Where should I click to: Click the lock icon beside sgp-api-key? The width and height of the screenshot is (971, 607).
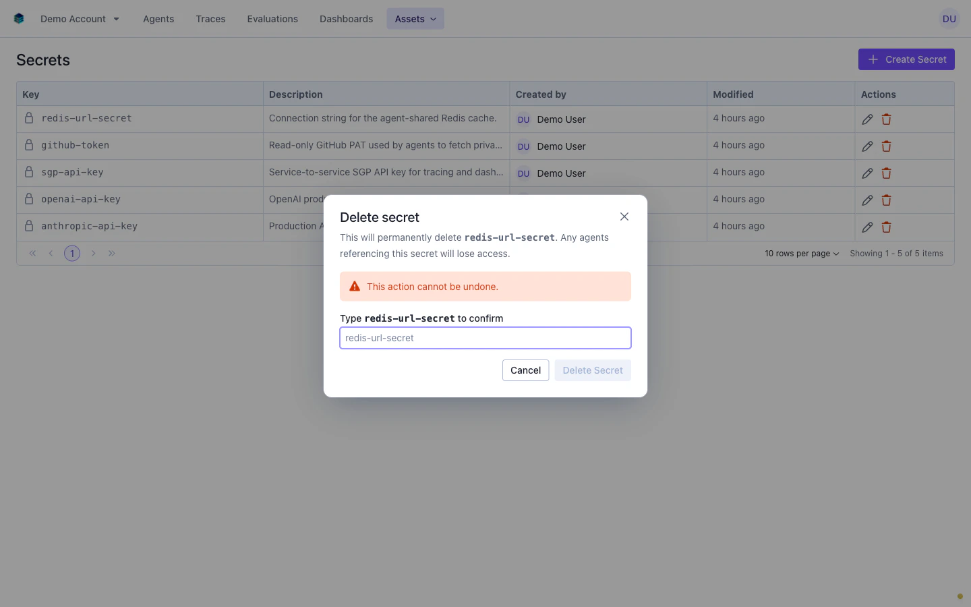pyautogui.click(x=29, y=172)
